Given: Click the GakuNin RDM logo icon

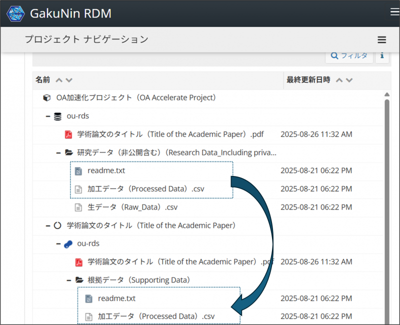Looking at the screenshot, I should point(15,13).
